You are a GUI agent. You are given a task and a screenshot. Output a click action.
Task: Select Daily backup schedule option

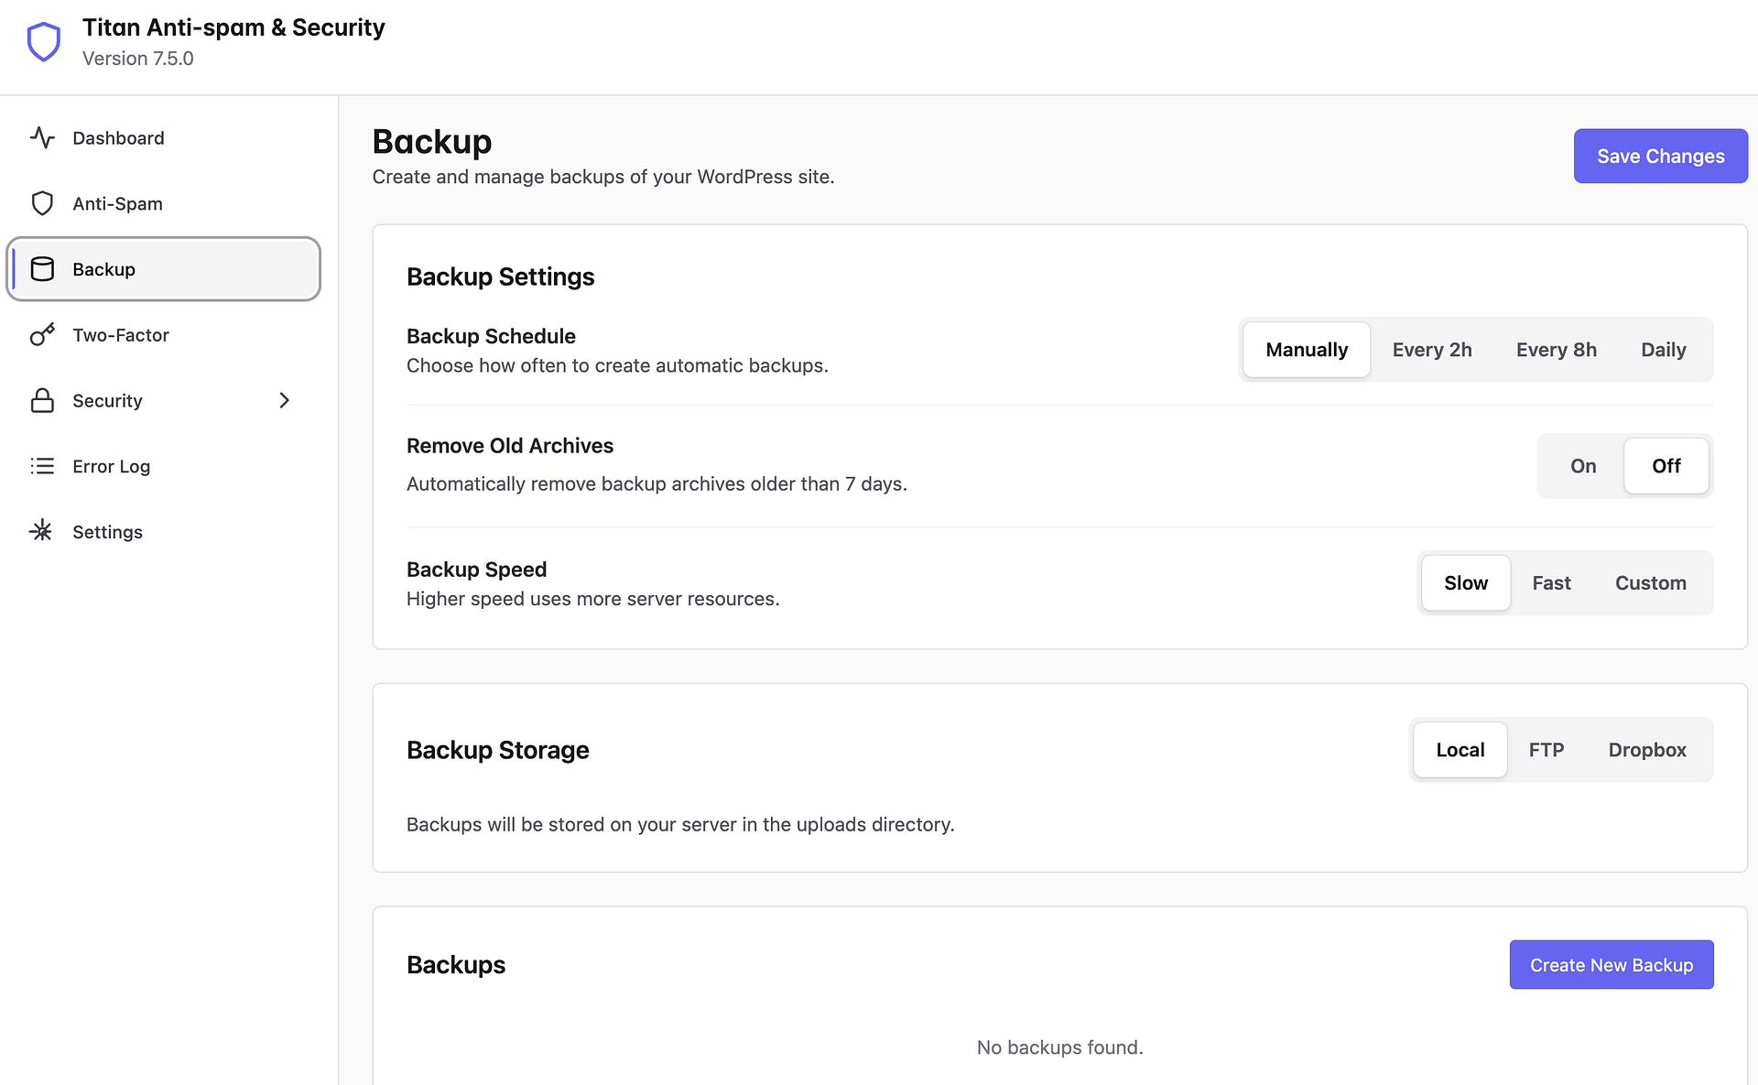click(1663, 350)
